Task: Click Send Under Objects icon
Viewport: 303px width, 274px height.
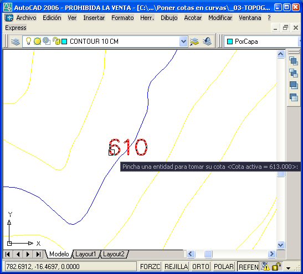Action: click(x=294, y=97)
